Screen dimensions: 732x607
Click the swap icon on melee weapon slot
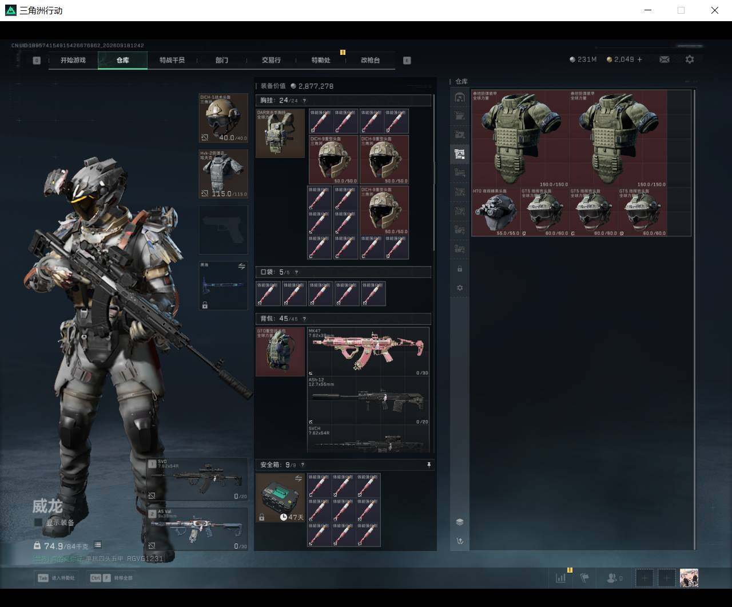point(241,267)
